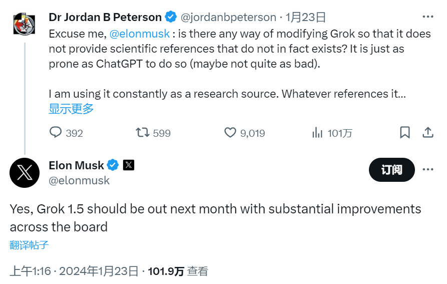This screenshot has width=447, height=284.
Task: Share Jordan Peterson's post
Action: click(x=428, y=133)
